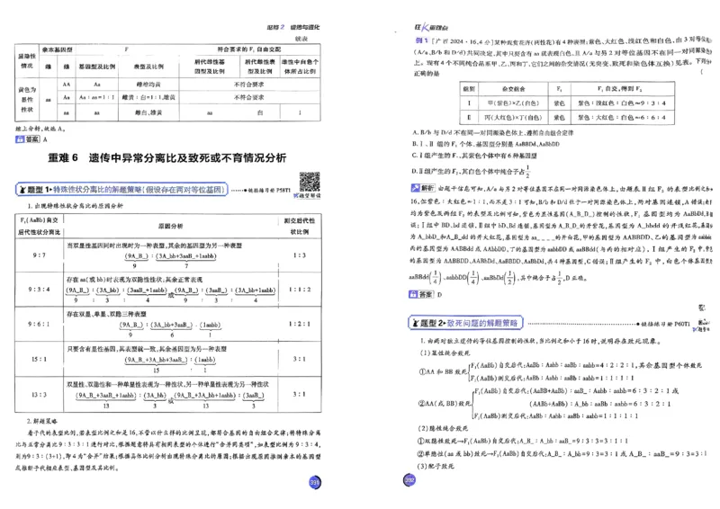Click line ②AA(或BB)致死
This screenshot has width=720, height=509.
pos(548,404)
